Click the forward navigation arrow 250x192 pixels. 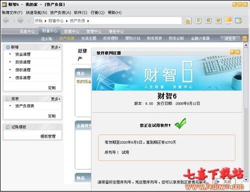click(20, 21)
